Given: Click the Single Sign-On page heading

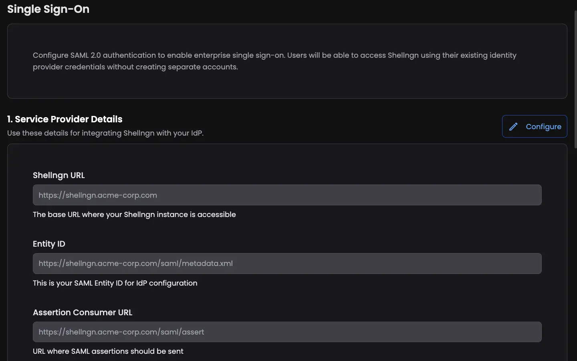Looking at the screenshot, I should point(48,9).
